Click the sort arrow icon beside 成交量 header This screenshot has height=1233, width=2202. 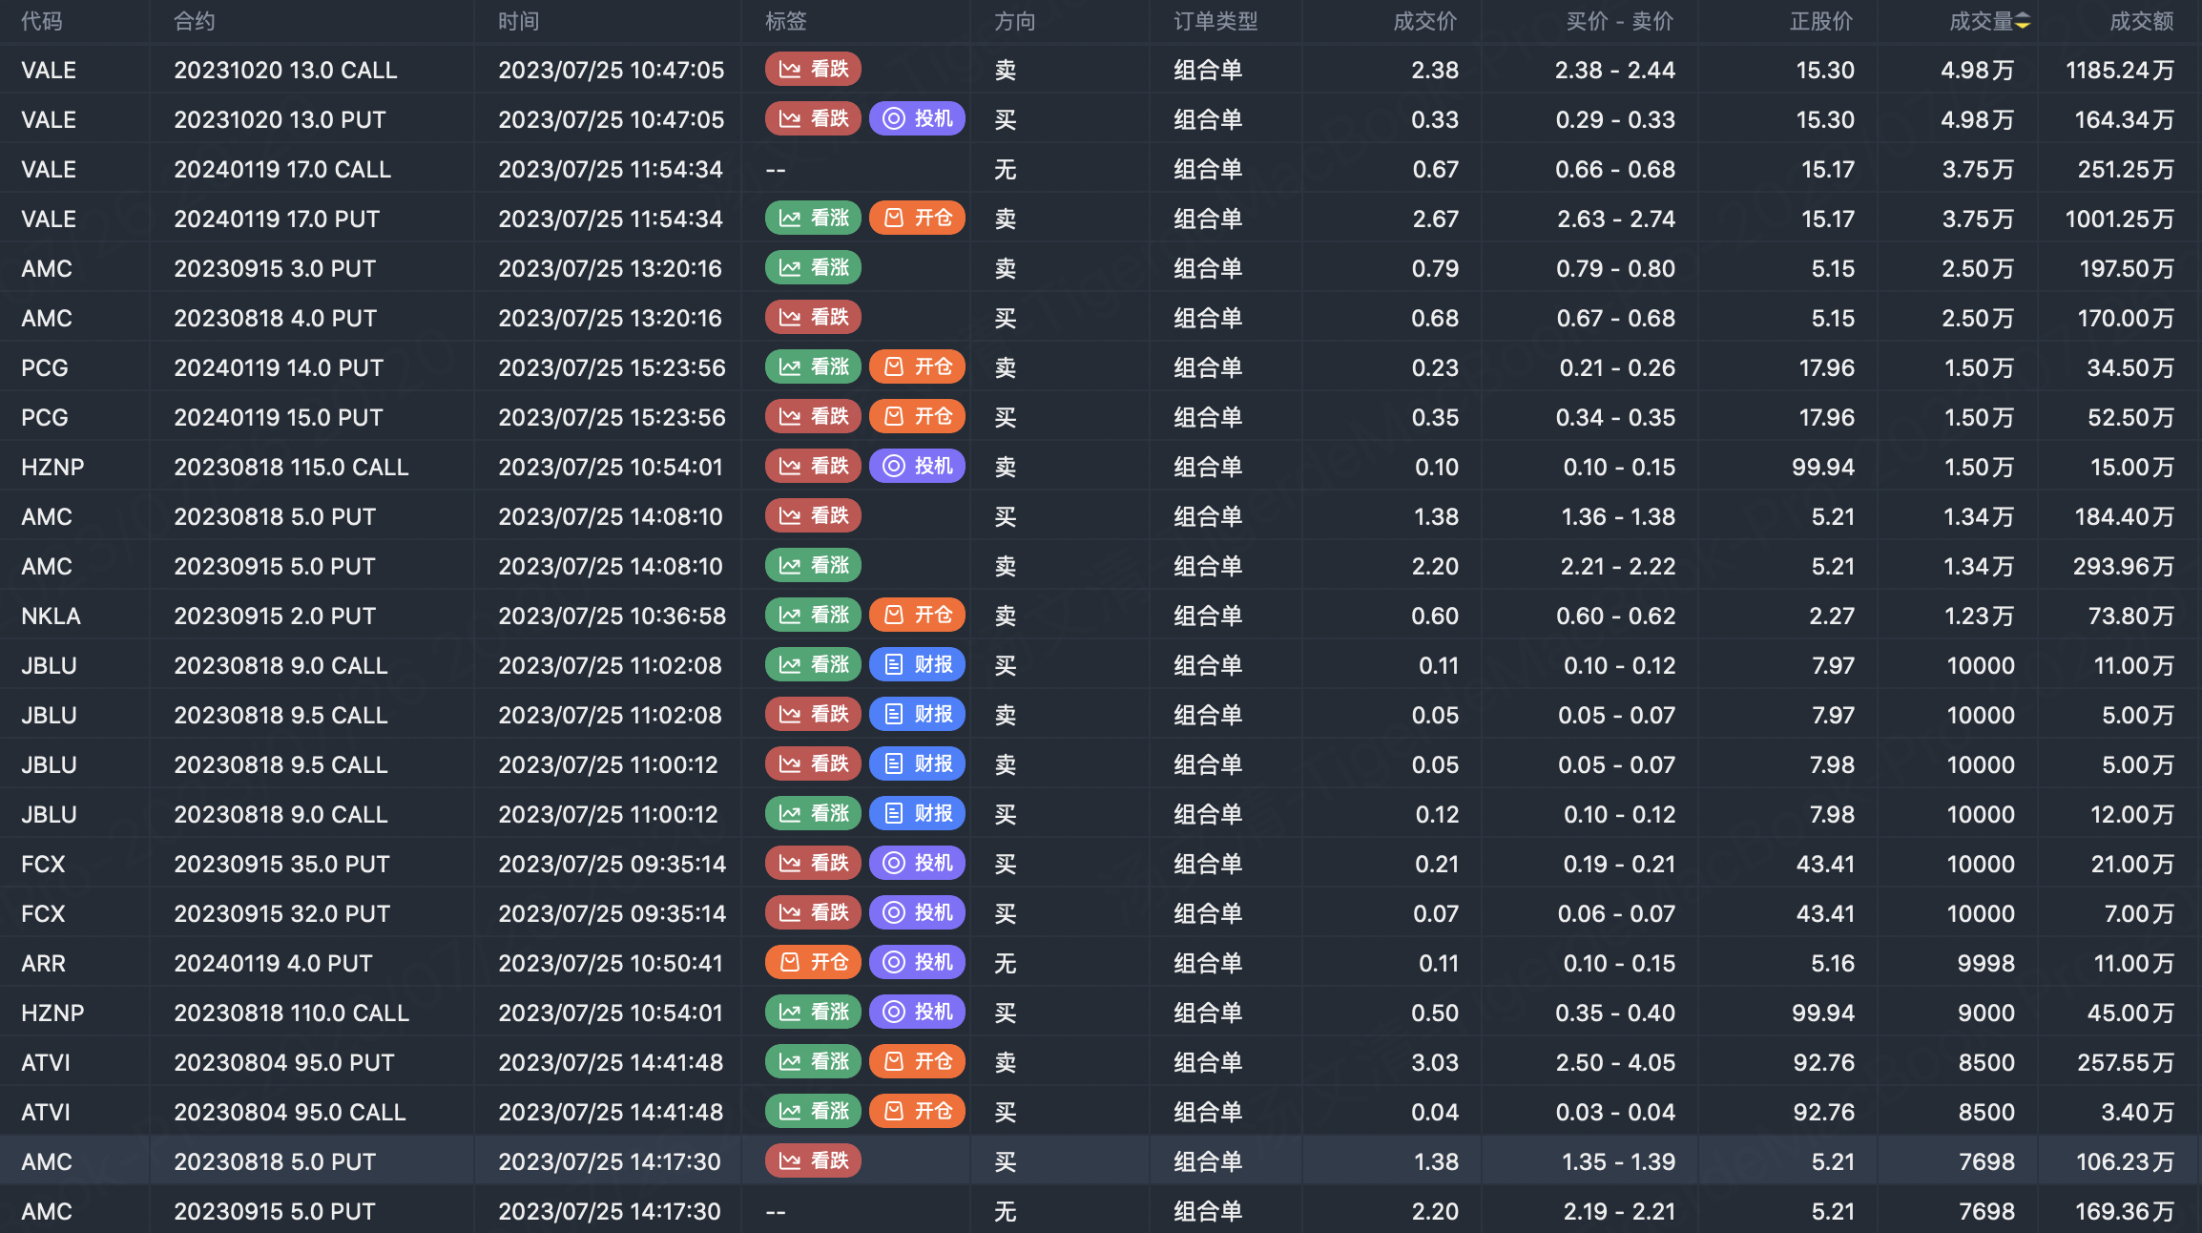[2023, 21]
